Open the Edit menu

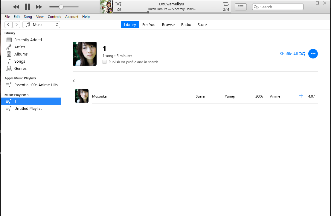(17, 17)
